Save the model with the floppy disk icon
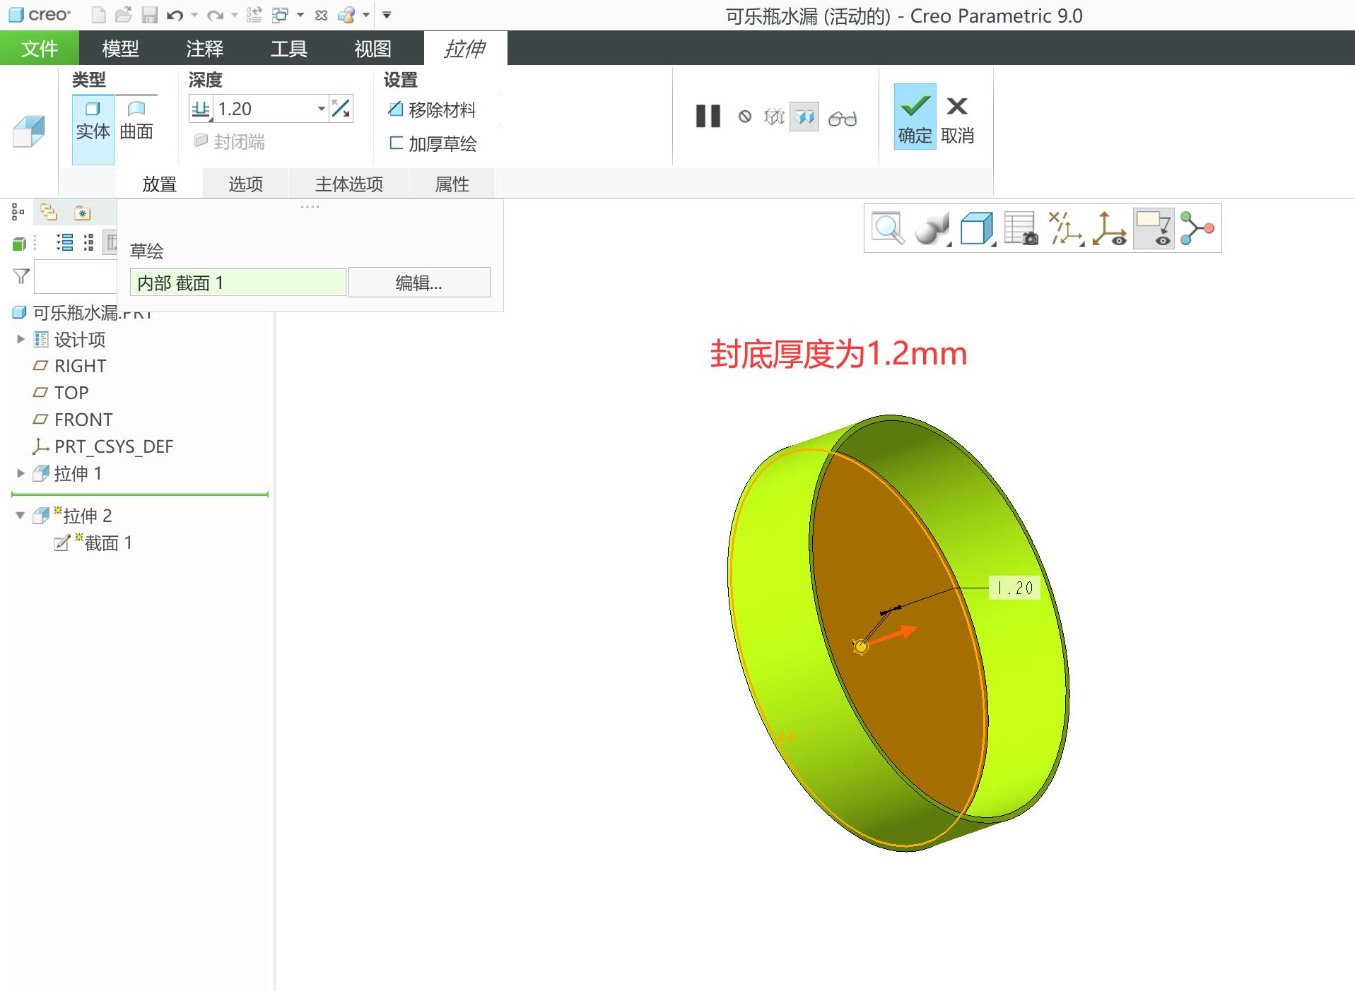This screenshot has width=1355, height=991. click(x=149, y=15)
